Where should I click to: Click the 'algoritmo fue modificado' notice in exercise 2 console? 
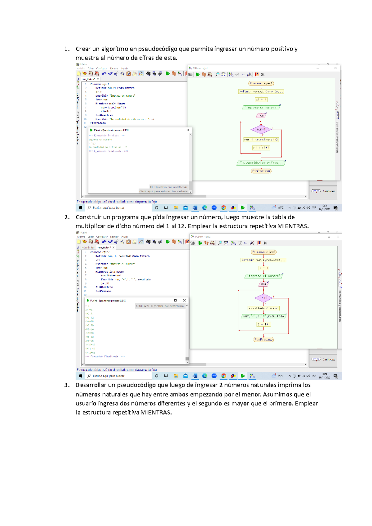click(x=160, y=306)
